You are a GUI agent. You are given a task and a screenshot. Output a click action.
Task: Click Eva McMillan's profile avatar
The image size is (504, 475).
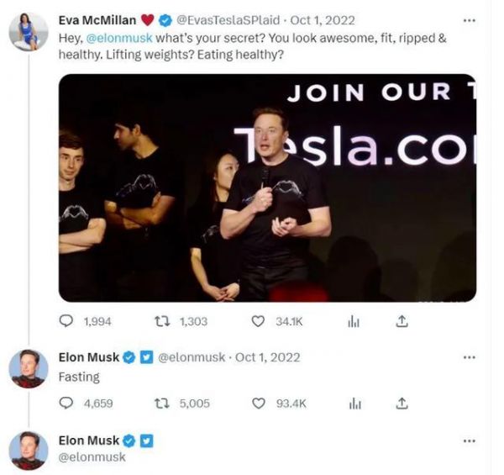[28, 32]
